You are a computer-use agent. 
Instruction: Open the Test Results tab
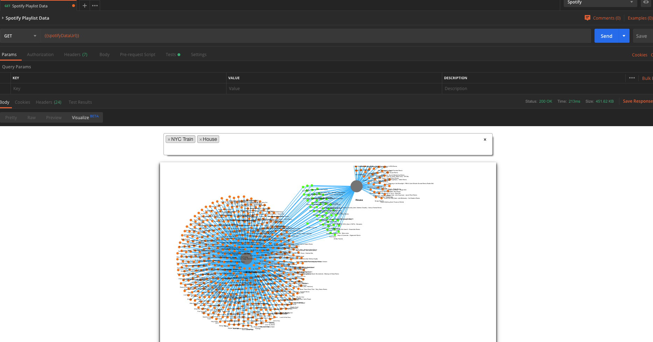point(80,102)
